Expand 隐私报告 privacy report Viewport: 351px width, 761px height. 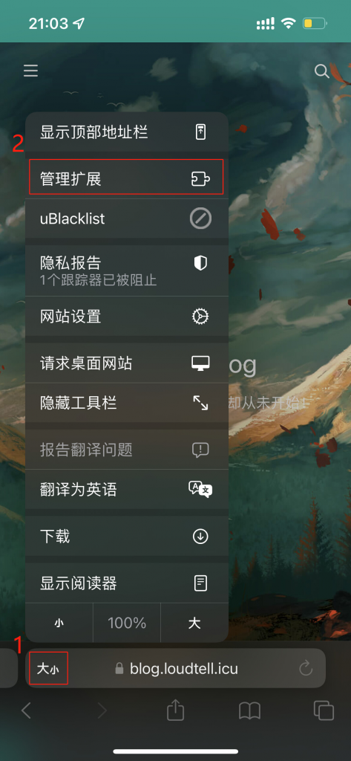point(127,271)
